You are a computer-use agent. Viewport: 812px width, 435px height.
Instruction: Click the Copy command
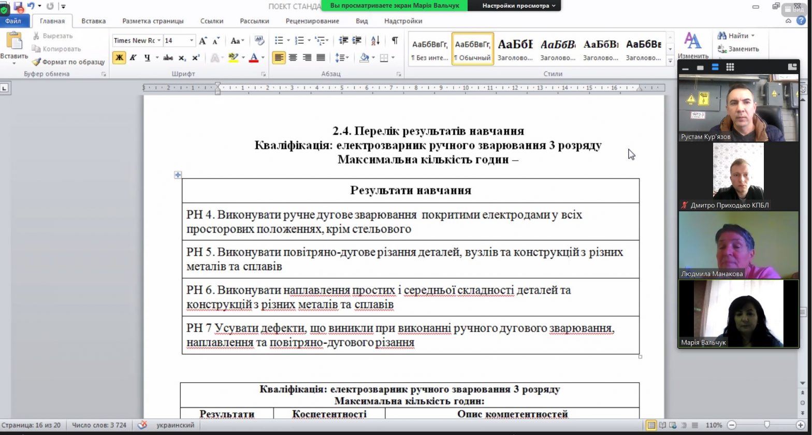coord(56,49)
